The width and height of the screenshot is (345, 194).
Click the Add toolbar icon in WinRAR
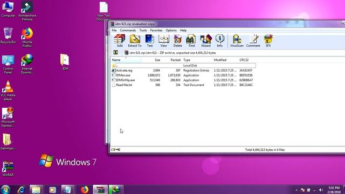pyautogui.click(x=120, y=41)
